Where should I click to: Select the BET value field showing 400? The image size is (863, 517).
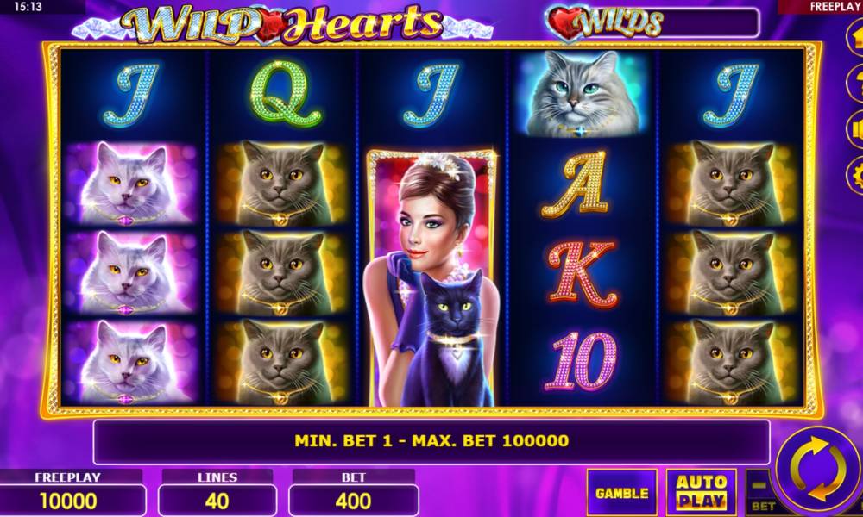click(353, 501)
